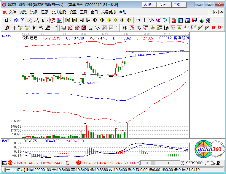The image size is (226, 174).
Task: Open the 设置 menu
Action: tap(73, 12)
